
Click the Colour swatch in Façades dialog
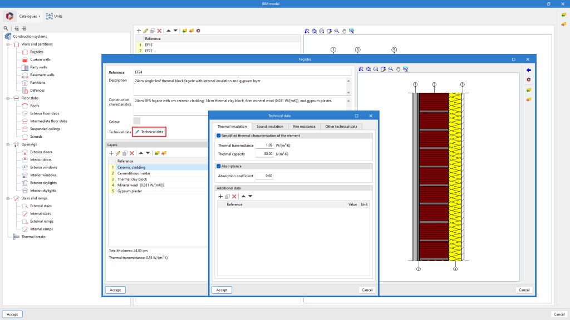[x=137, y=121]
